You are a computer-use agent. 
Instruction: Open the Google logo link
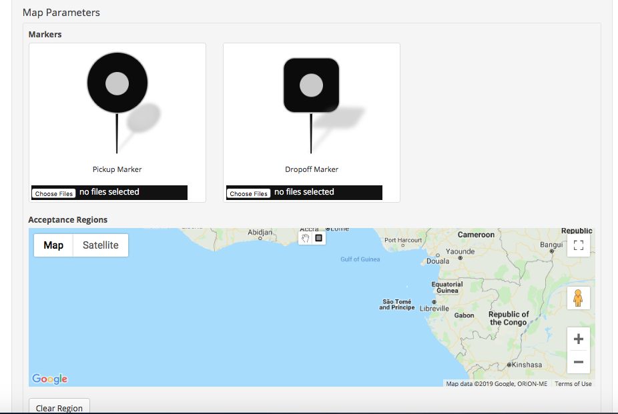tap(49, 379)
